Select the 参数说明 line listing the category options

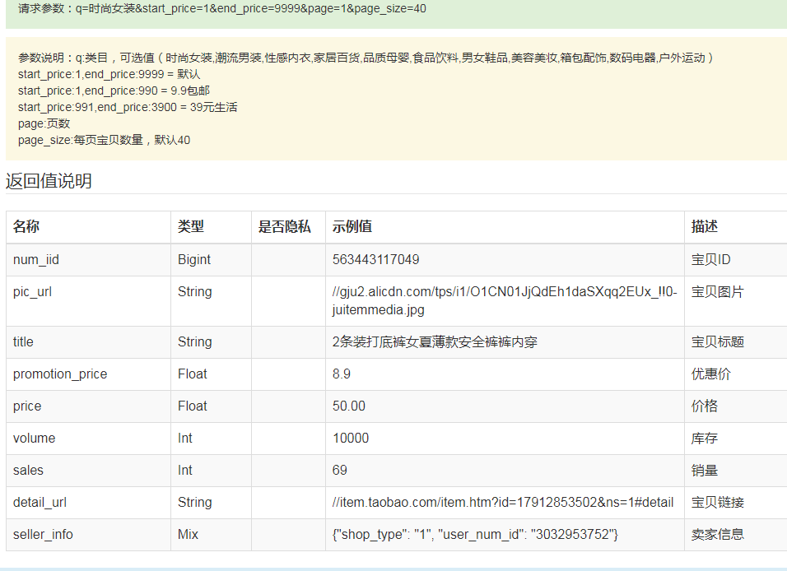coord(366,58)
